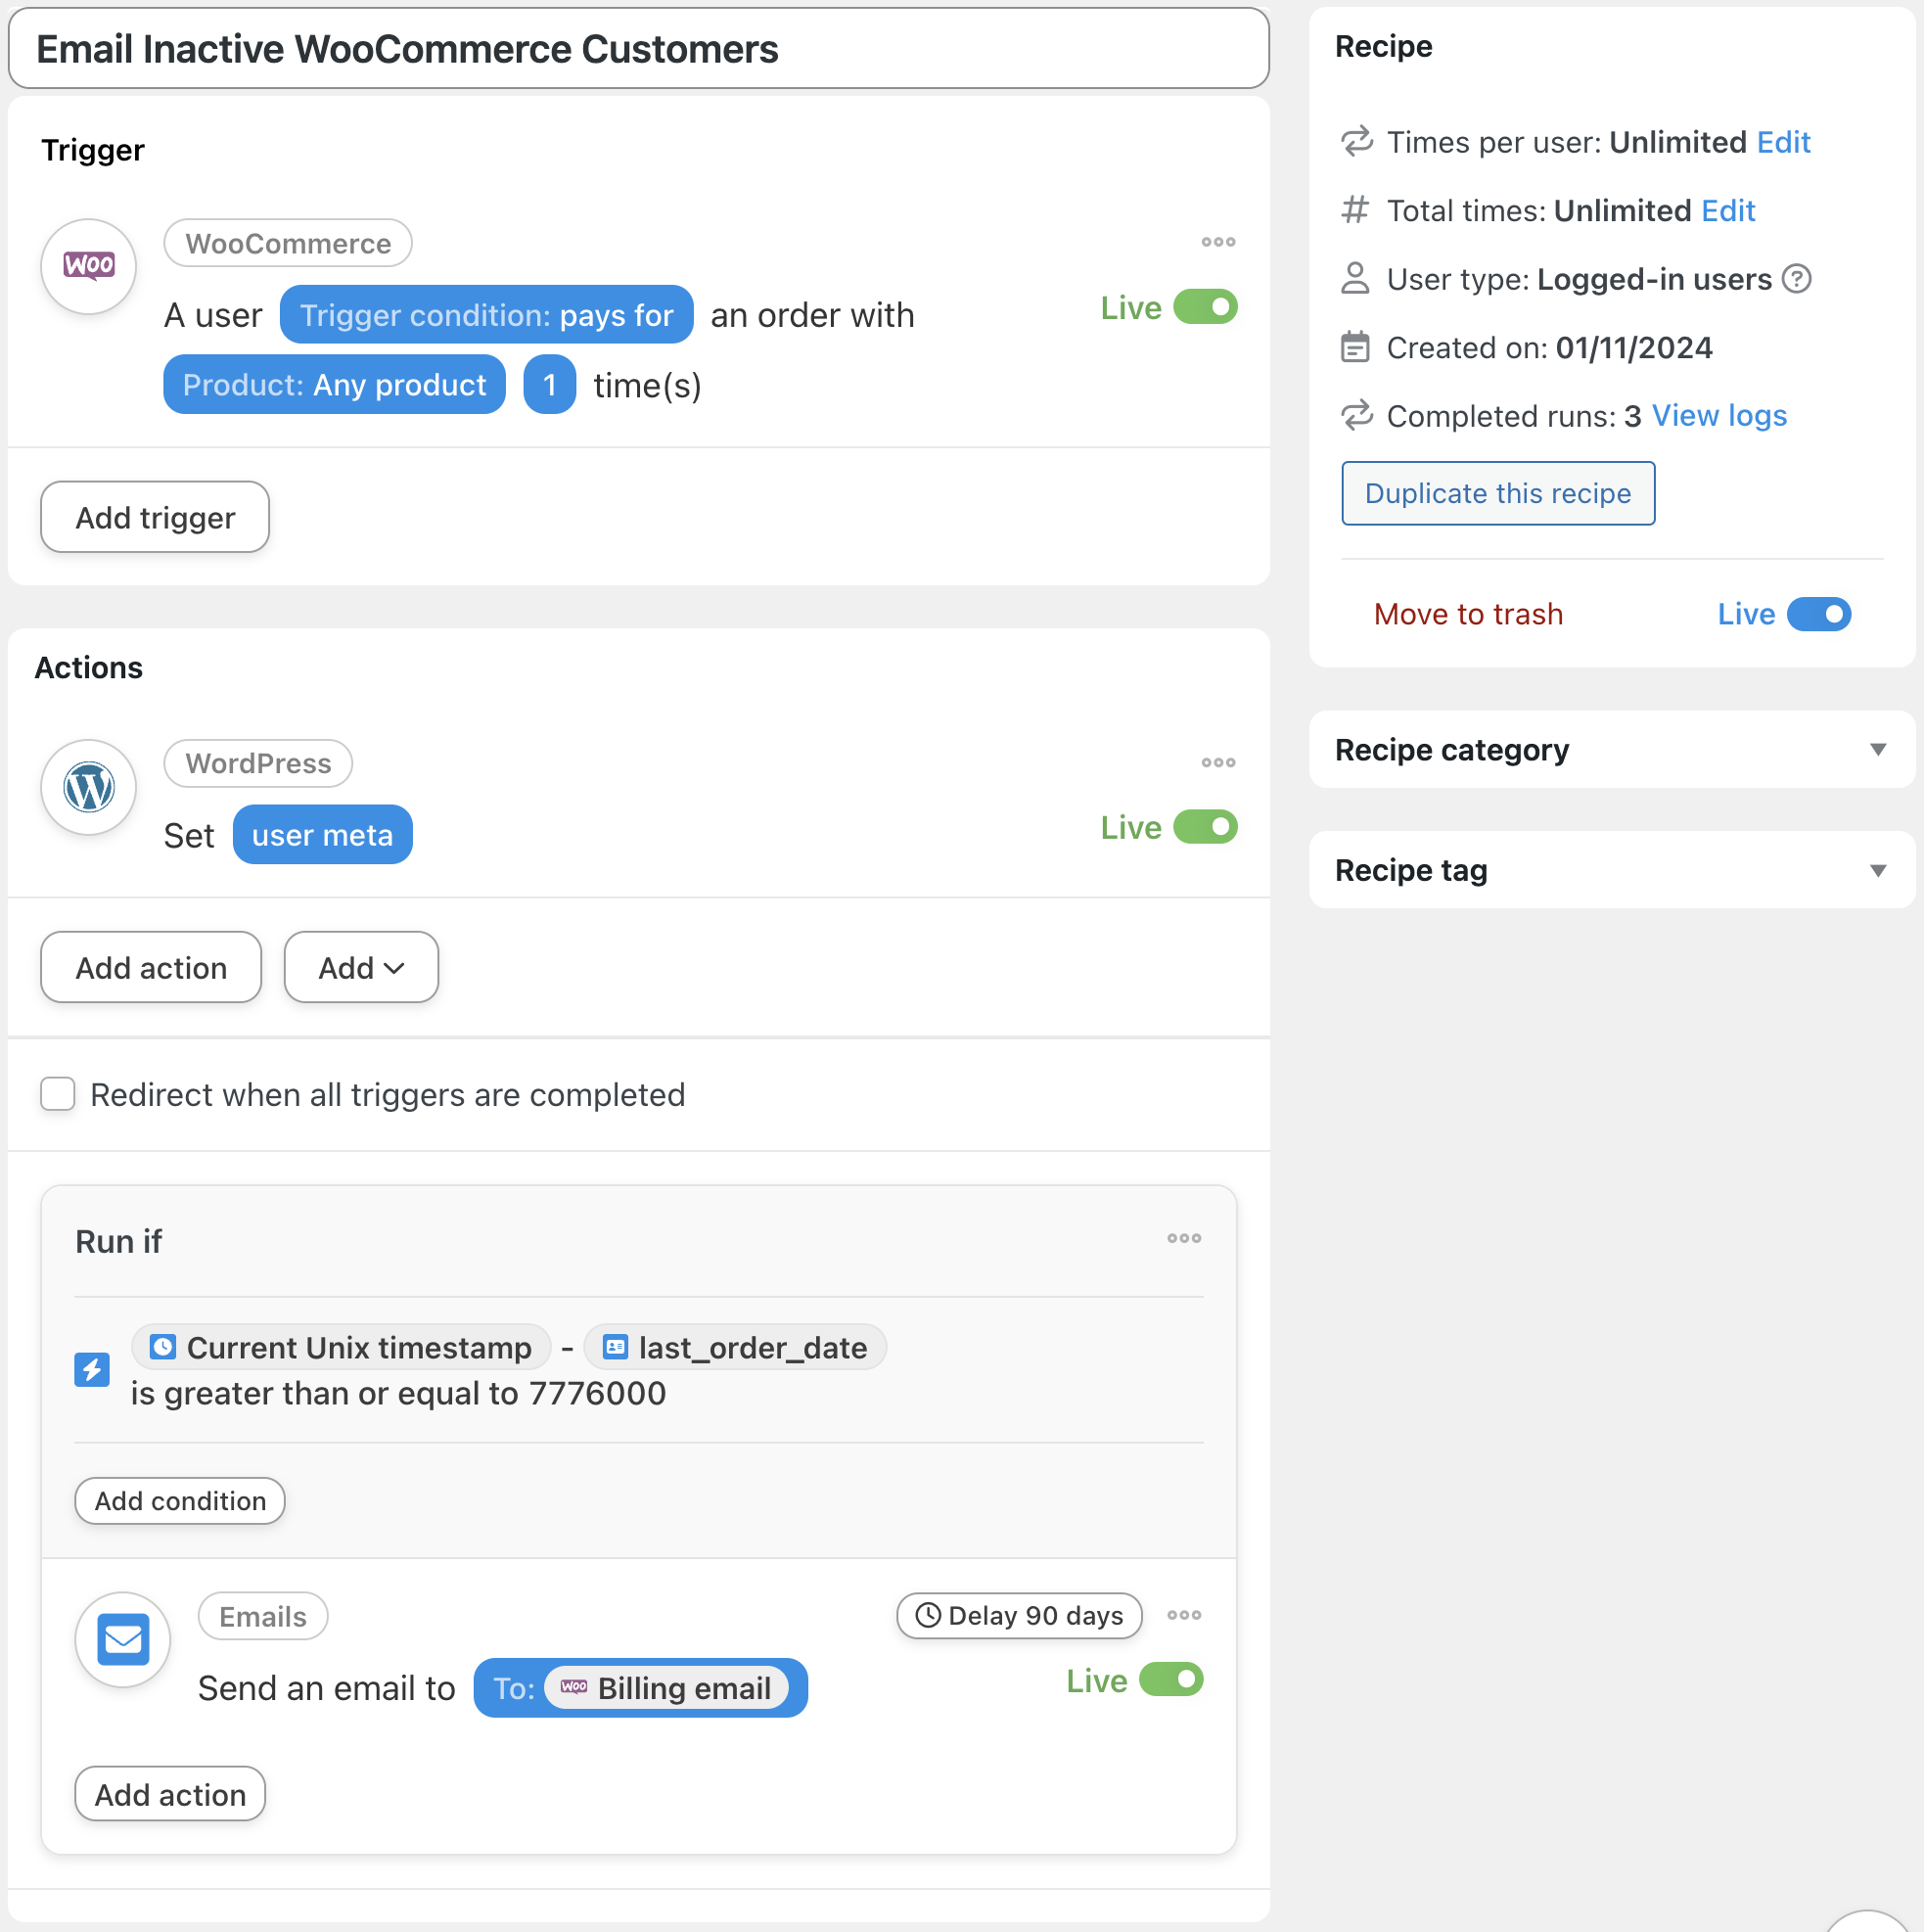Open Run if block three-dot menu

click(1184, 1238)
